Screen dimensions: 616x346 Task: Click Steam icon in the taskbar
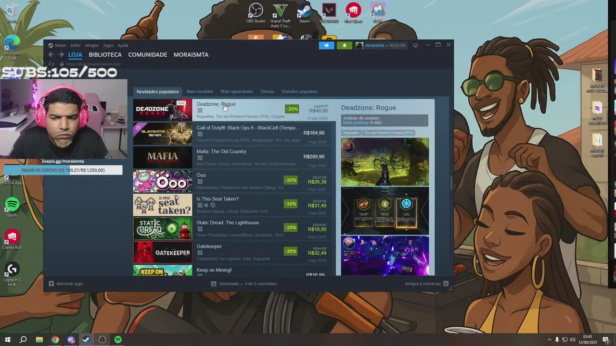point(86,340)
